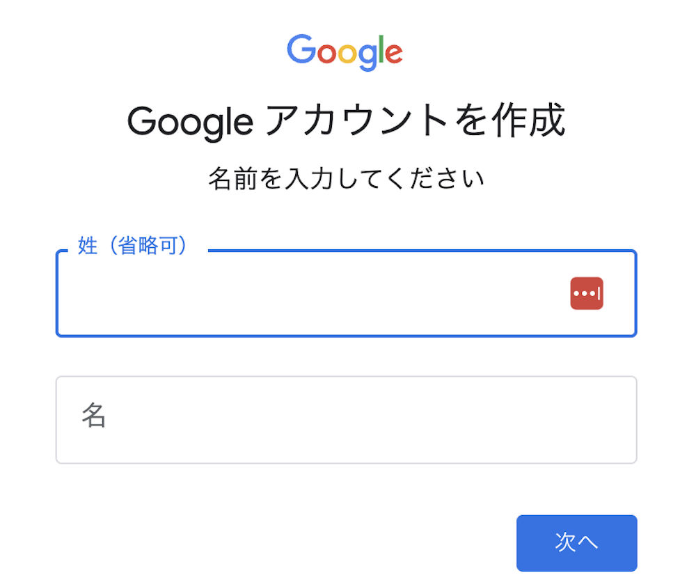Activate the first name text box

pos(346,420)
